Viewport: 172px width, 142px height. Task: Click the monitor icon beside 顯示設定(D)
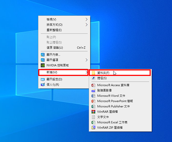(43, 79)
